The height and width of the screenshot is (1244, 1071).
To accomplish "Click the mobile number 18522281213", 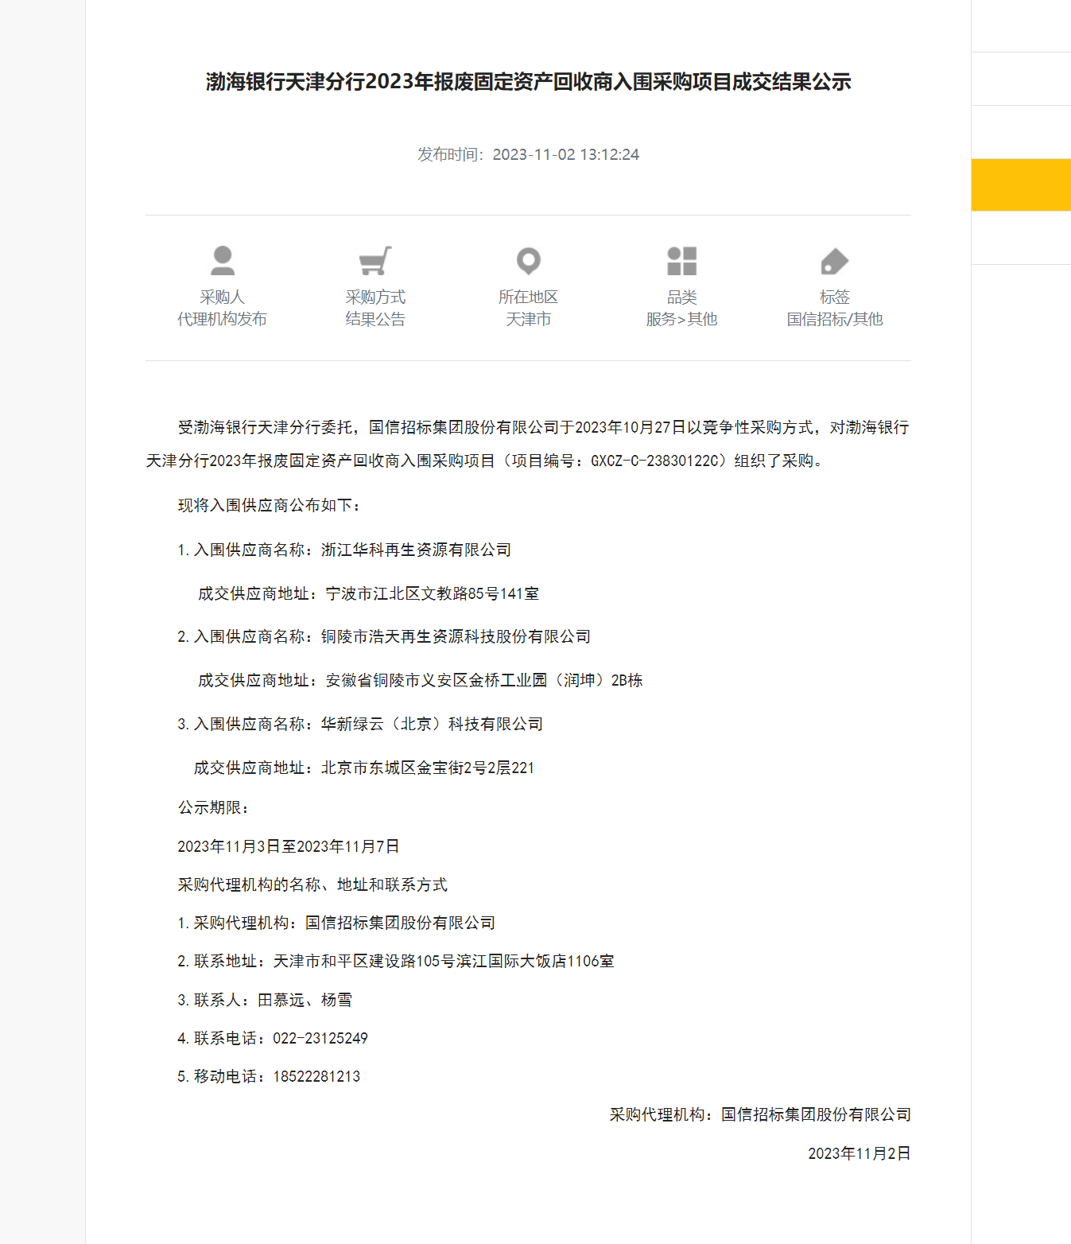I will click(316, 1076).
